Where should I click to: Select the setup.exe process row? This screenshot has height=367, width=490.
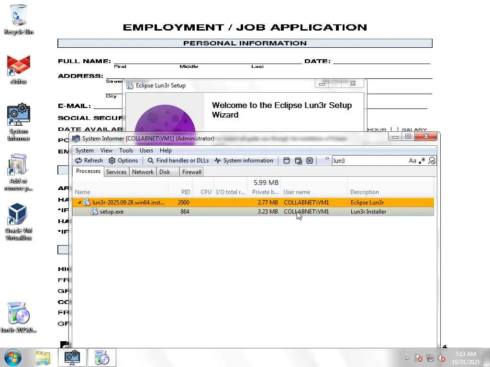(253, 212)
